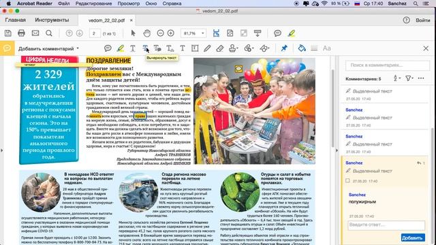Click the Pin tool keep-selected icon

pos(284,48)
